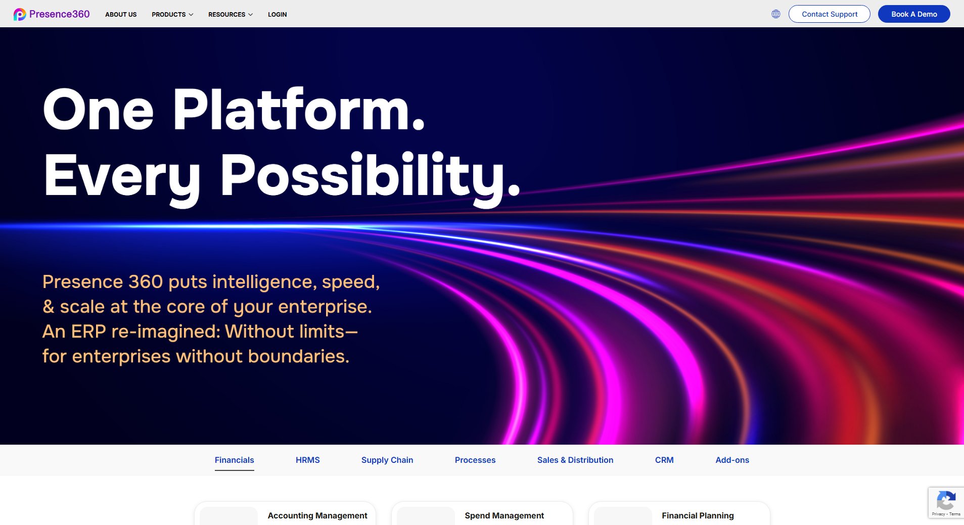Open the Accounting Management card
The height and width of the screenshot is (525, 964).
point(317,515)
